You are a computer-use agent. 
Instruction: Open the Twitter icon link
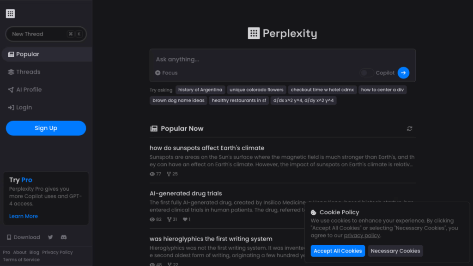(50, 237)
